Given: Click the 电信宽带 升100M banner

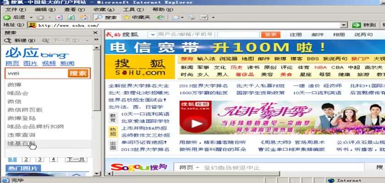Looking at the screenshot, I should pos(245,47).
